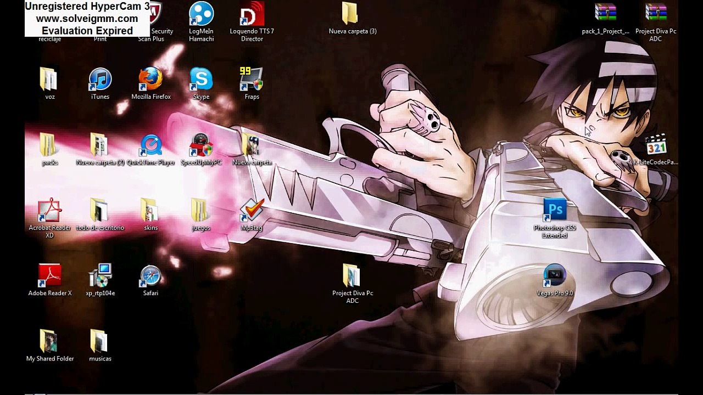Viewport: 703px width, 395px height.
Task: Launch Loquendo TTS 7 Director
Action: pos(252,14)
